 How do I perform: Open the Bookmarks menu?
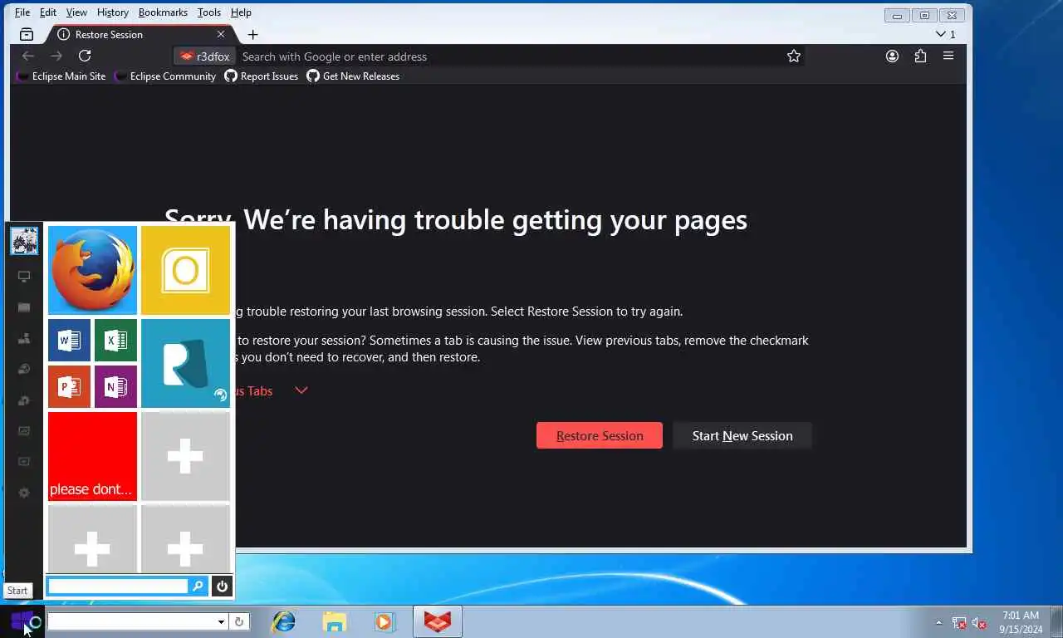(x=163, y=12)
